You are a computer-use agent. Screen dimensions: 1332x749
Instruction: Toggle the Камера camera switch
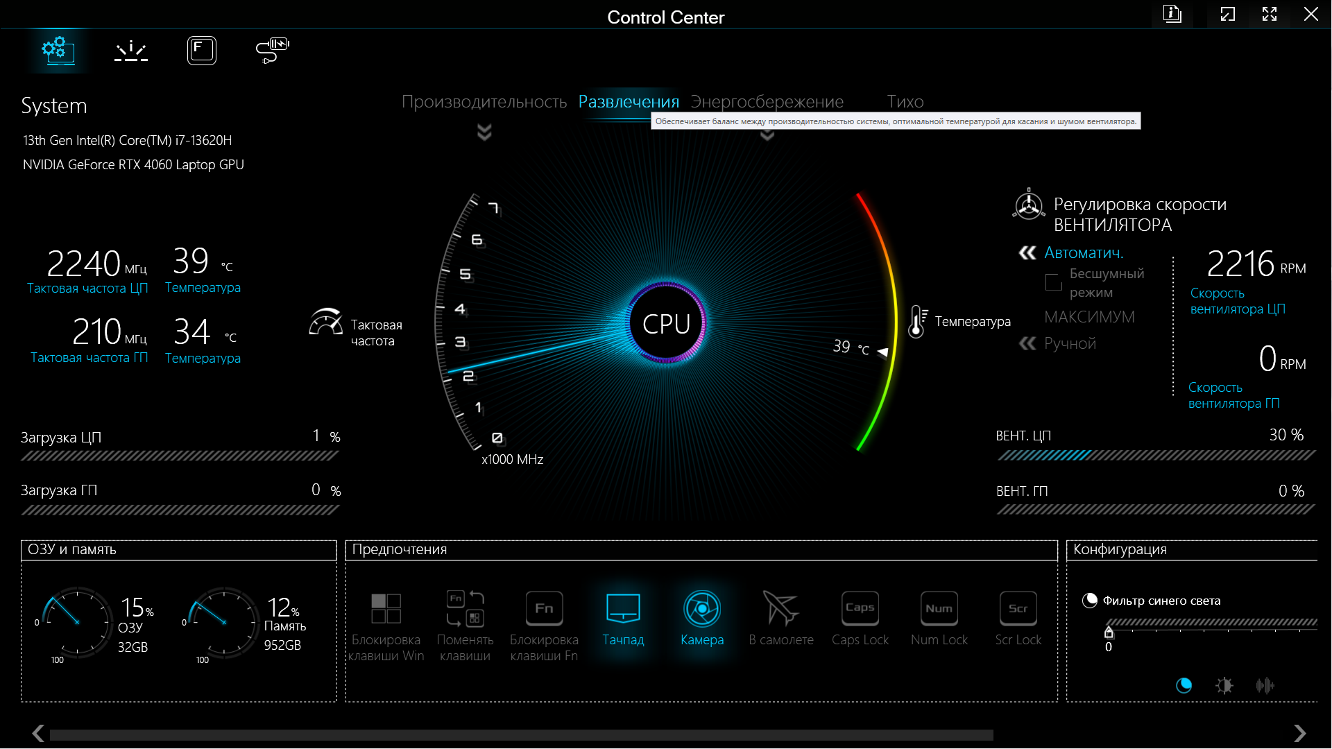click(x=702, y=609)
